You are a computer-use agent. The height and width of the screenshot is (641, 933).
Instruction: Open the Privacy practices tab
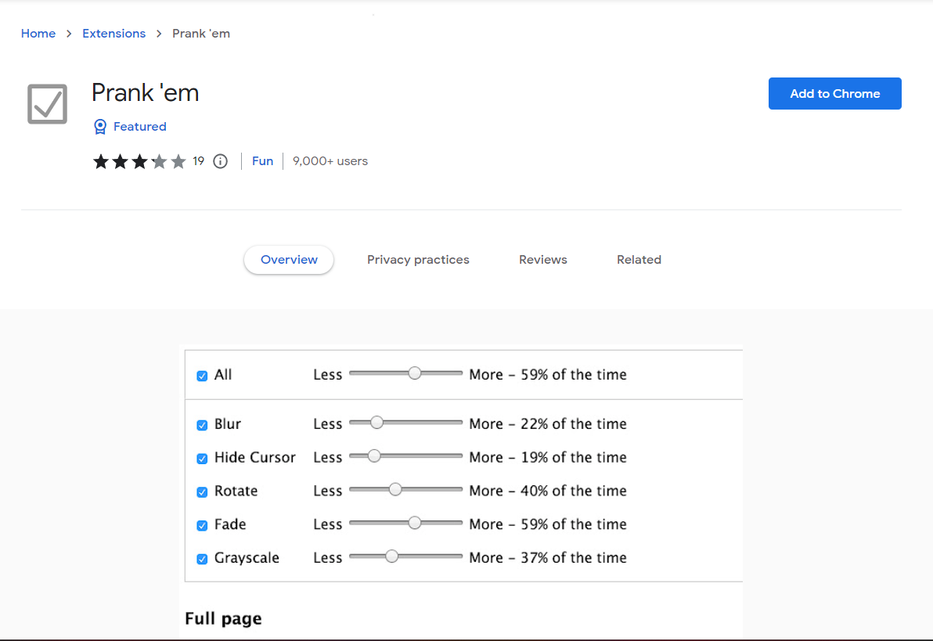point(418,259)
